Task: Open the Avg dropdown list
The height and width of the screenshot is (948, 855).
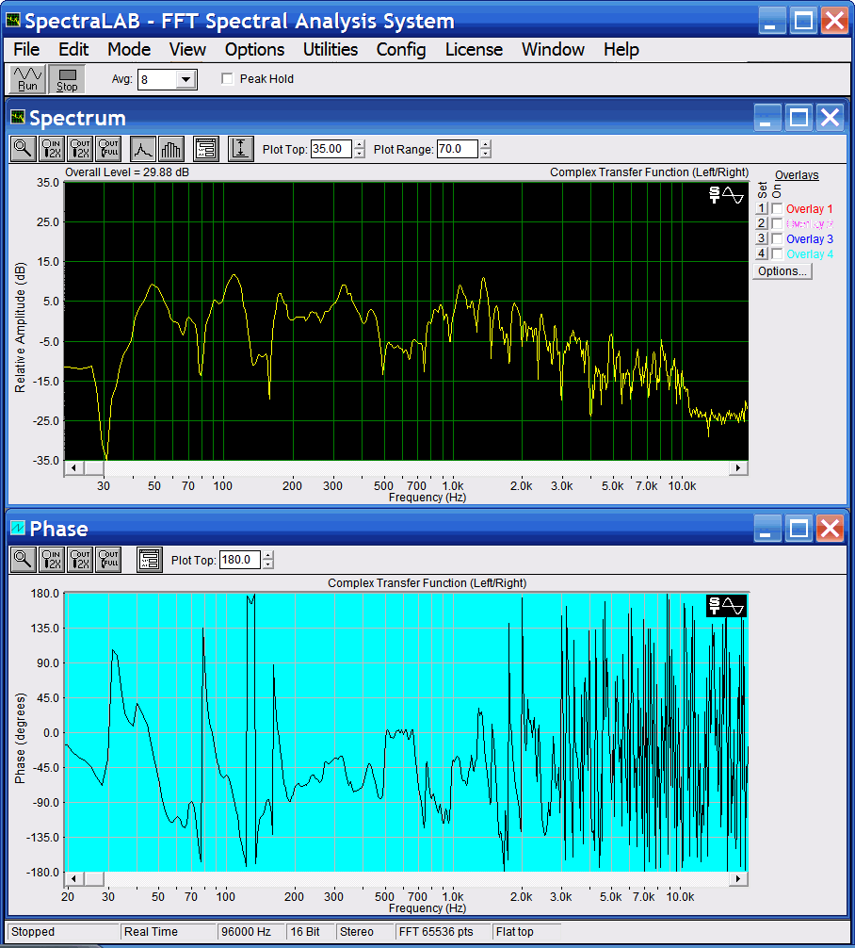Action: [x=186, y=80]
